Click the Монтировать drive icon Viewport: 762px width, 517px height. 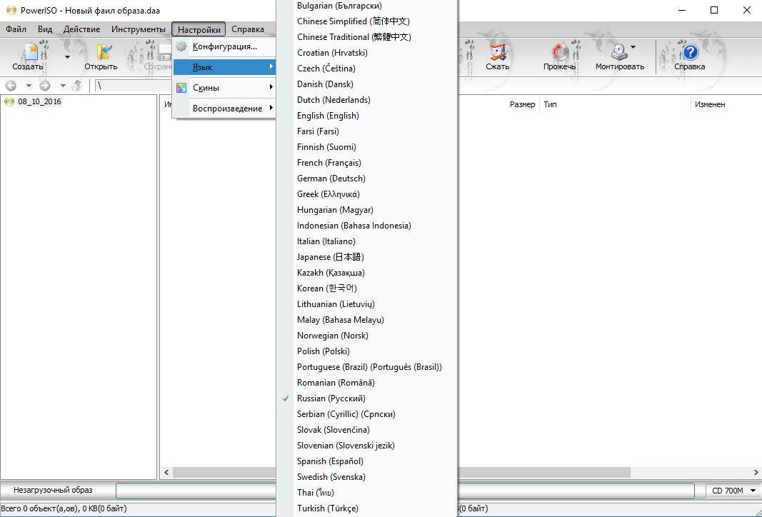pos(619,51)
